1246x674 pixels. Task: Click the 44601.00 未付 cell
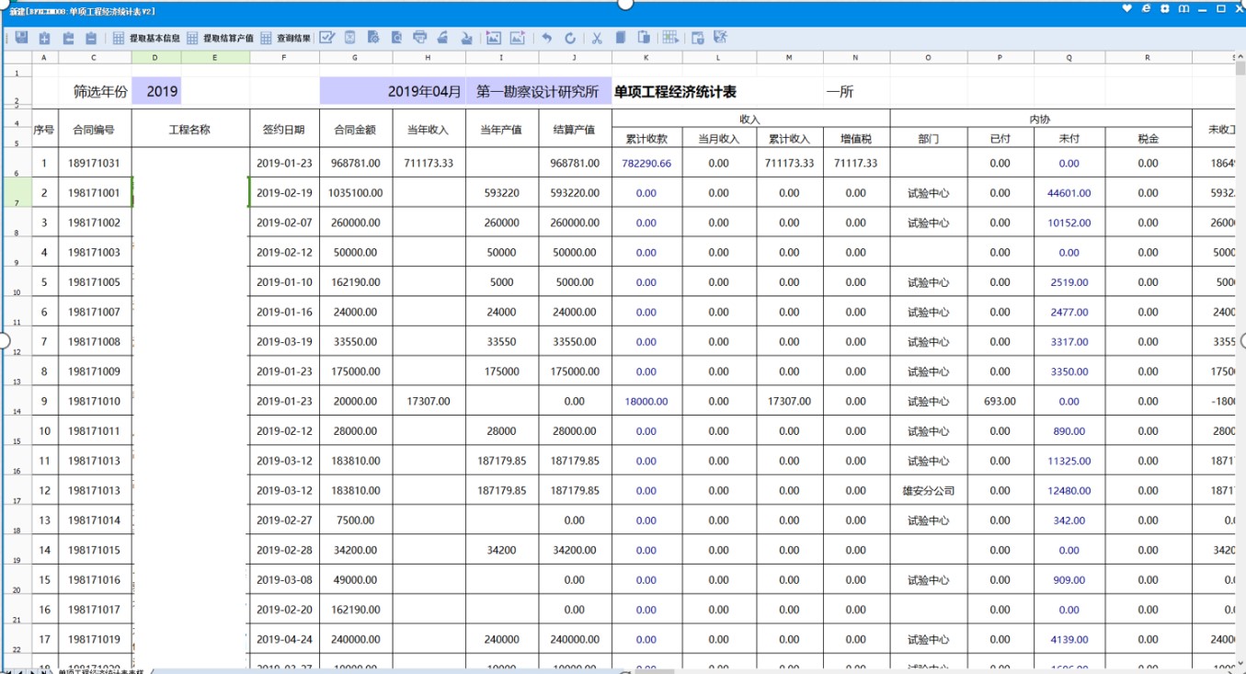[1069, 193]
